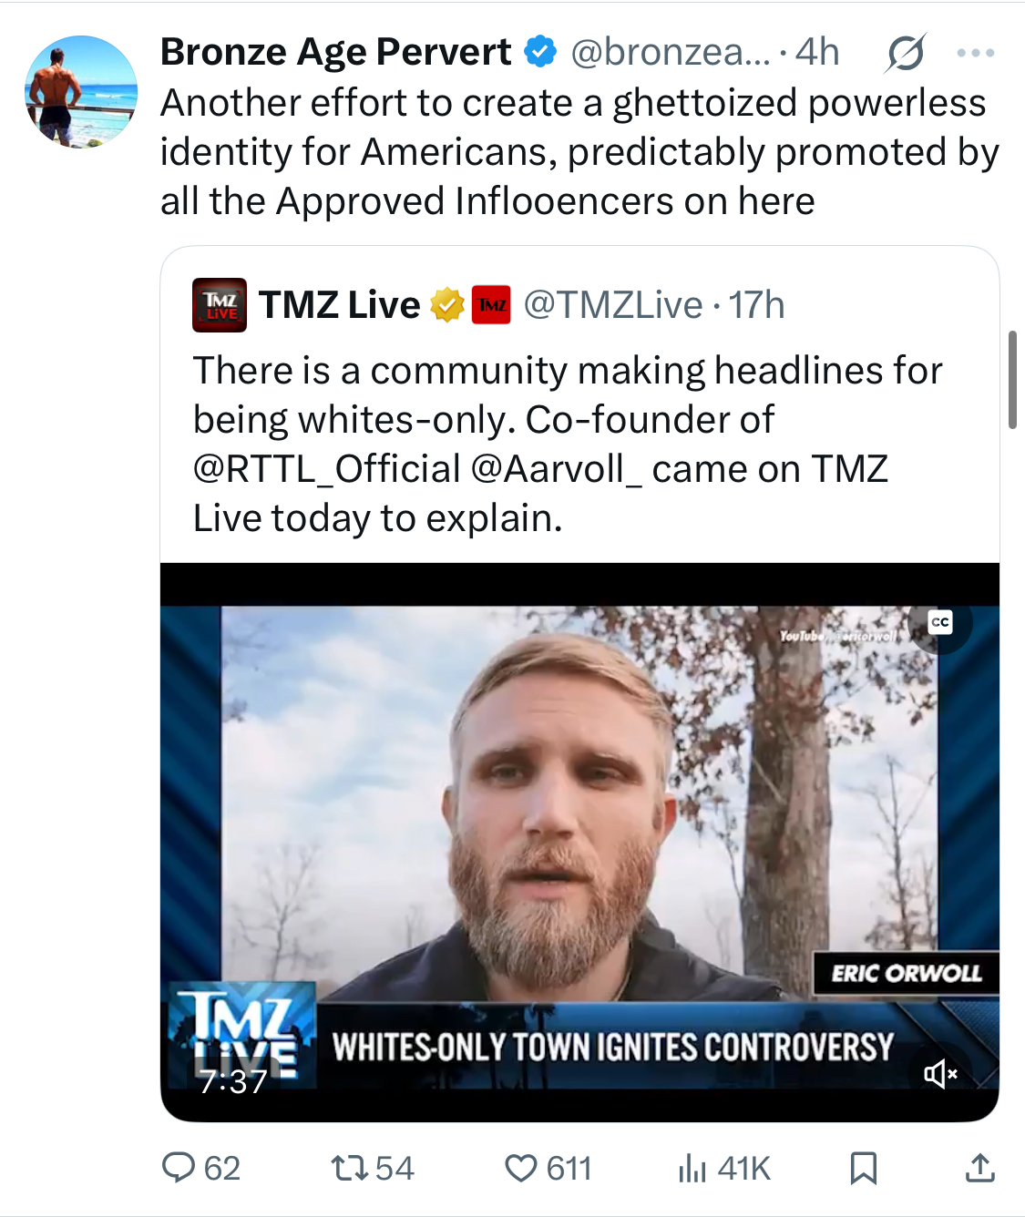Tap the red TMZ affiliate badge
The width and height of the screenshot is (1025, 1217).
pos(492,305)
